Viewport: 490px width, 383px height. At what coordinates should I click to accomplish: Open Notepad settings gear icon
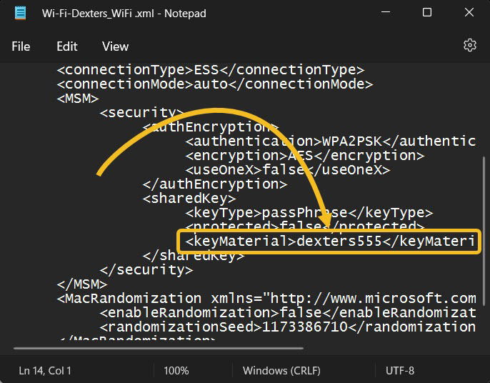470,45
